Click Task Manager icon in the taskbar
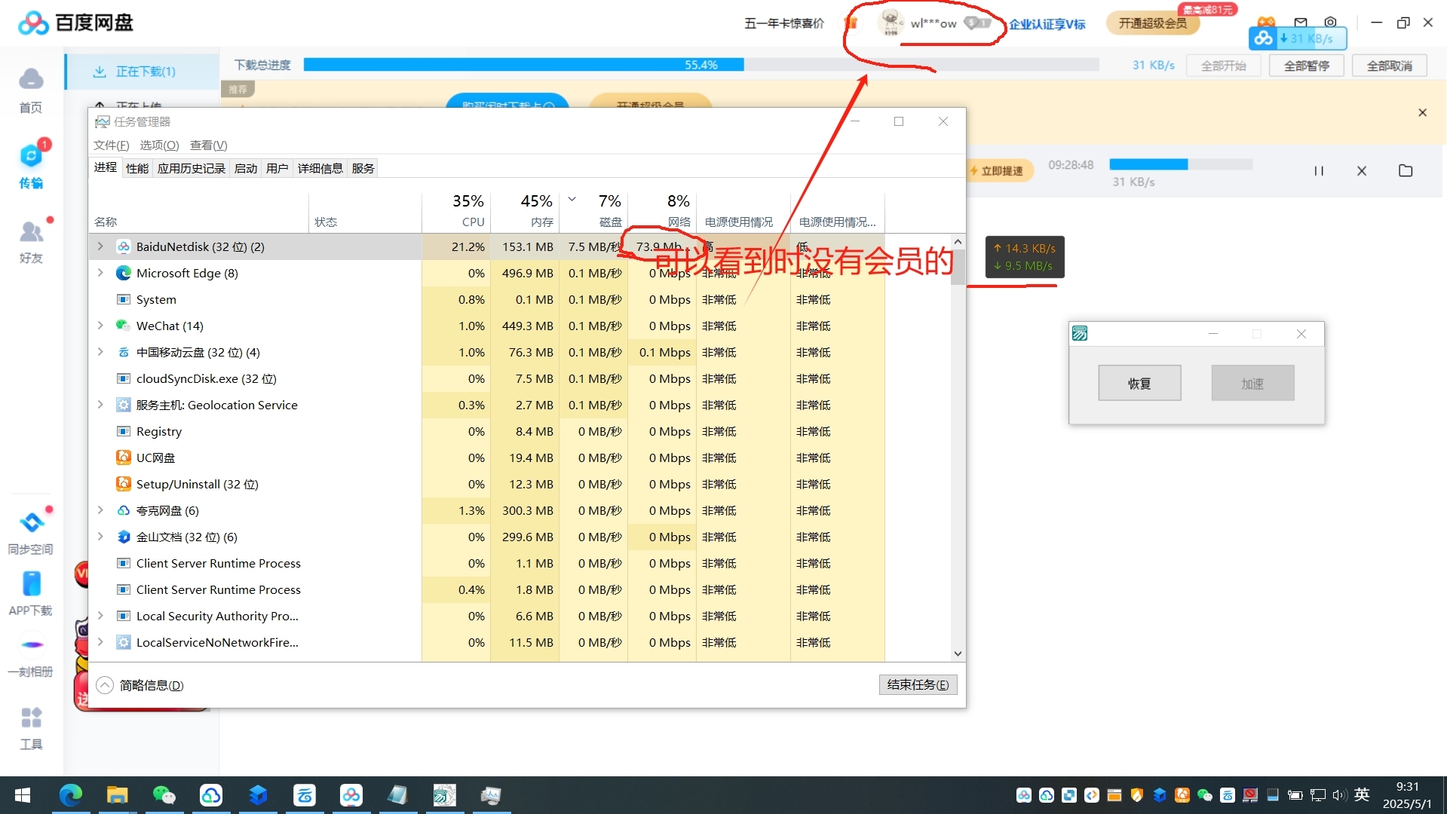The height and width of the screenshot is (814, 1447). click(x=492, y=795)
